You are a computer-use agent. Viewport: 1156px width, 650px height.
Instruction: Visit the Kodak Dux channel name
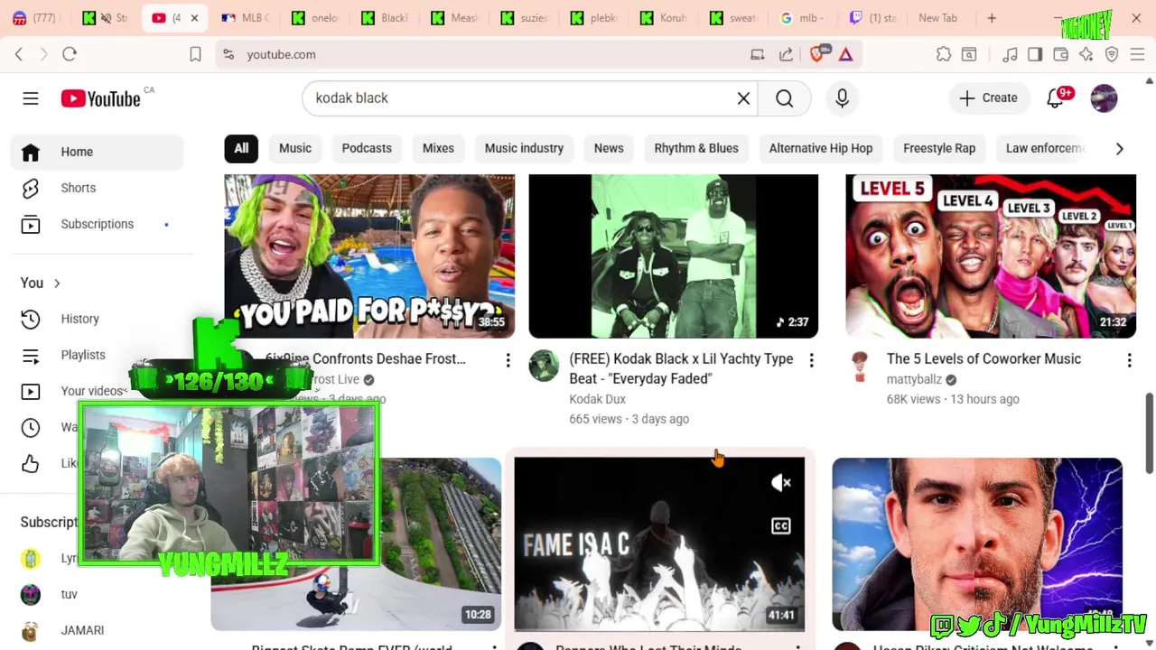coord(597,399)
